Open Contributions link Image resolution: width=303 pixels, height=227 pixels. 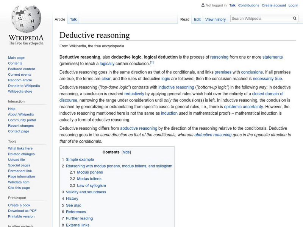pos(248,5)
